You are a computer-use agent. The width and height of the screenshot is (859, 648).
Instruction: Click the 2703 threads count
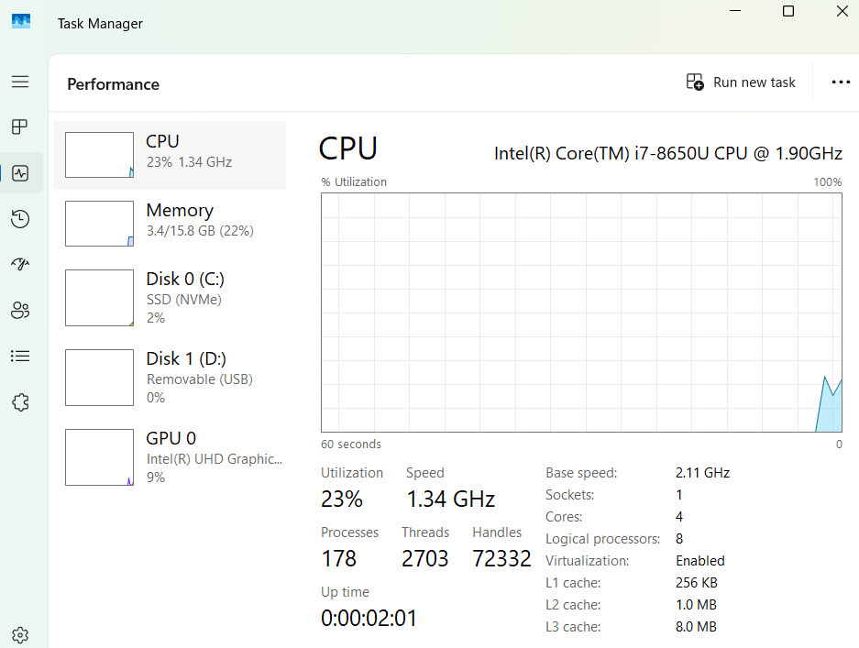click(x=424, y=559)
